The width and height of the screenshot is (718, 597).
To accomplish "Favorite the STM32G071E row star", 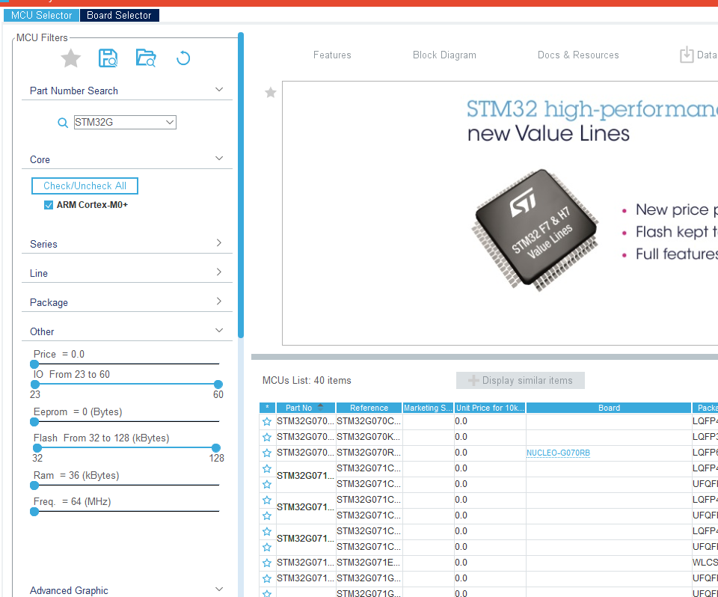I will [x=267, y=563].
